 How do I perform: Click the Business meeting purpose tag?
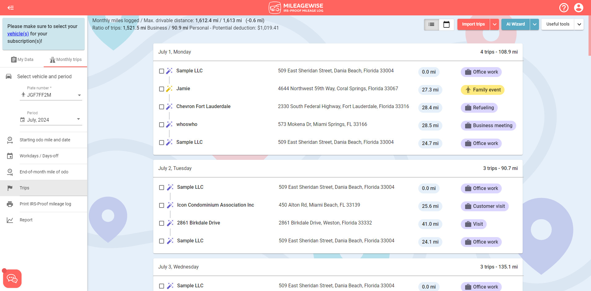coord(488,126)
